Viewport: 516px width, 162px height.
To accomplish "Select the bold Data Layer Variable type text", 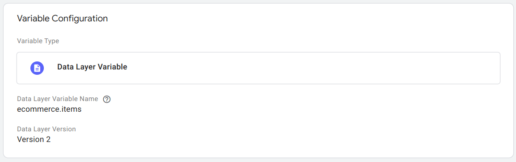I will [x=92, y=67].
